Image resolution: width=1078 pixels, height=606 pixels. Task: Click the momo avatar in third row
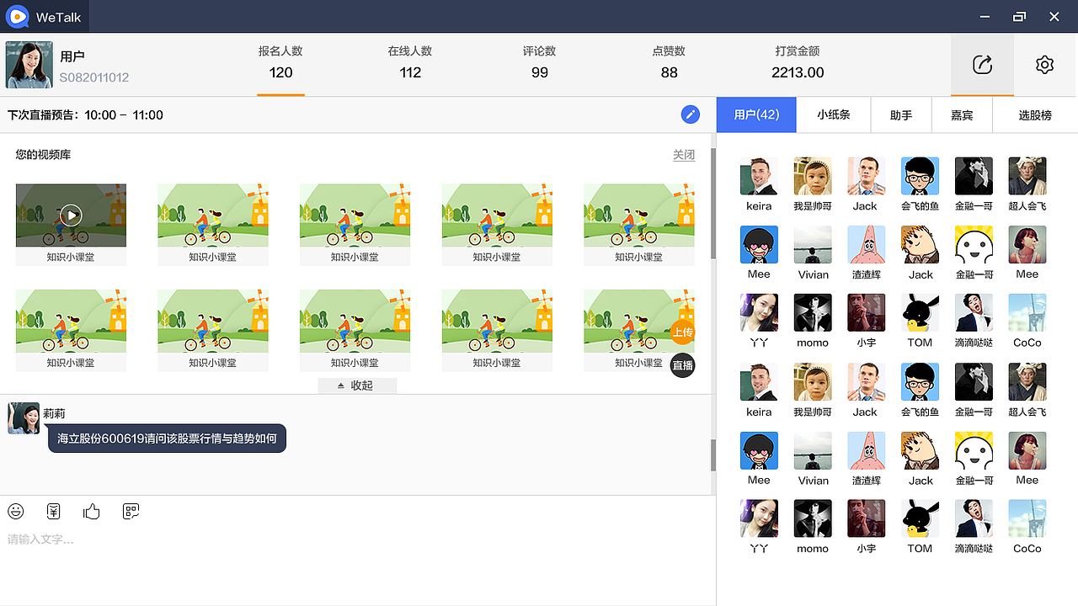click(x=813, y=312)
